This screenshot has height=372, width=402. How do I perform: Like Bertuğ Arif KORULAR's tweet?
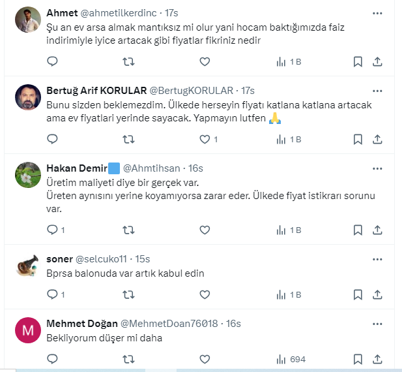(x=205, y=139)
